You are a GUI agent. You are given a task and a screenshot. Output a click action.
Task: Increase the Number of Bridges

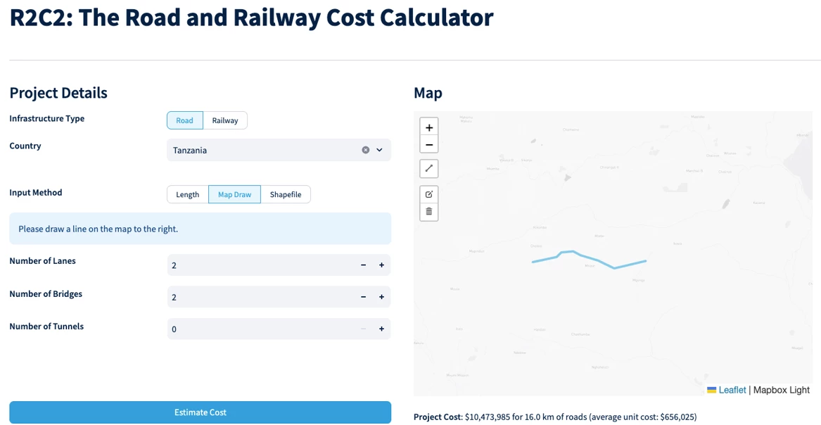tap(382, 298)
